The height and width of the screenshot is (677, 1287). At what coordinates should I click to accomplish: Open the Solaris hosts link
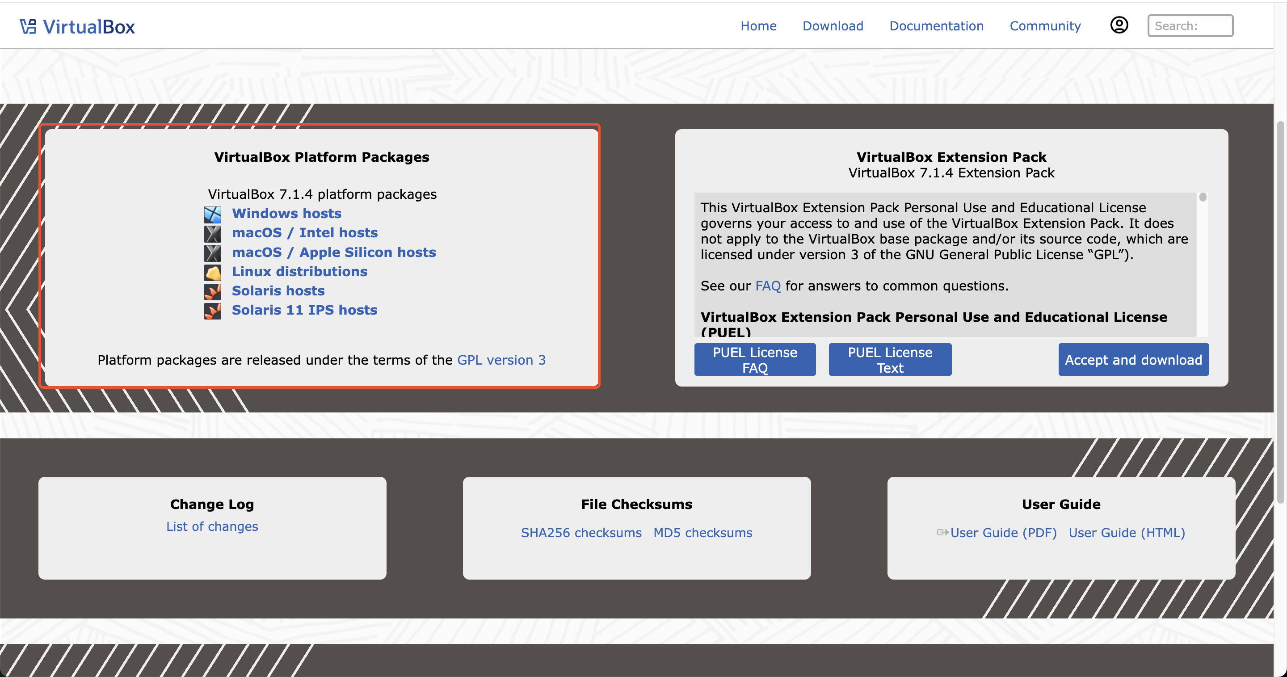(278, 290)
